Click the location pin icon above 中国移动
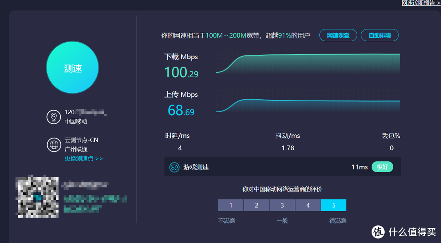 click(54, 116)
